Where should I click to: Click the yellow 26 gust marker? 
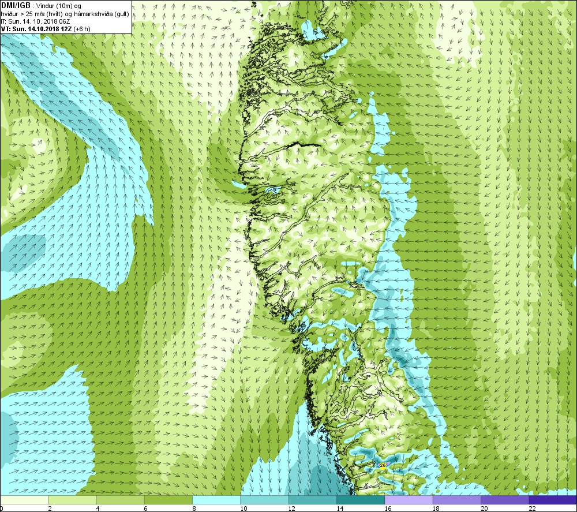pyautogui.click(x=383, y=466)
